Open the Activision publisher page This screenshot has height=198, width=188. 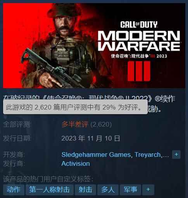point(76,164)
